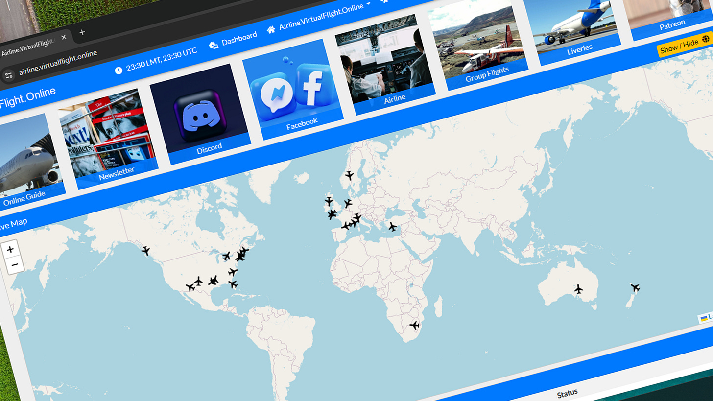Open the Dashboard link in navbar

(x=233, y=40)
